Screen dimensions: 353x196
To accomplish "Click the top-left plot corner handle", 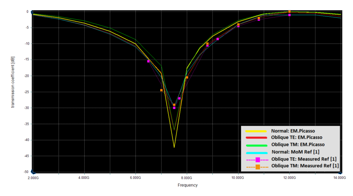I will 33,11.
